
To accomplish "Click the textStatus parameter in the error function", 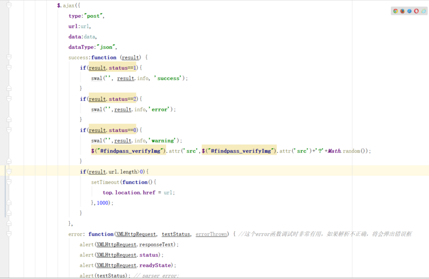I will coord(176,234).
